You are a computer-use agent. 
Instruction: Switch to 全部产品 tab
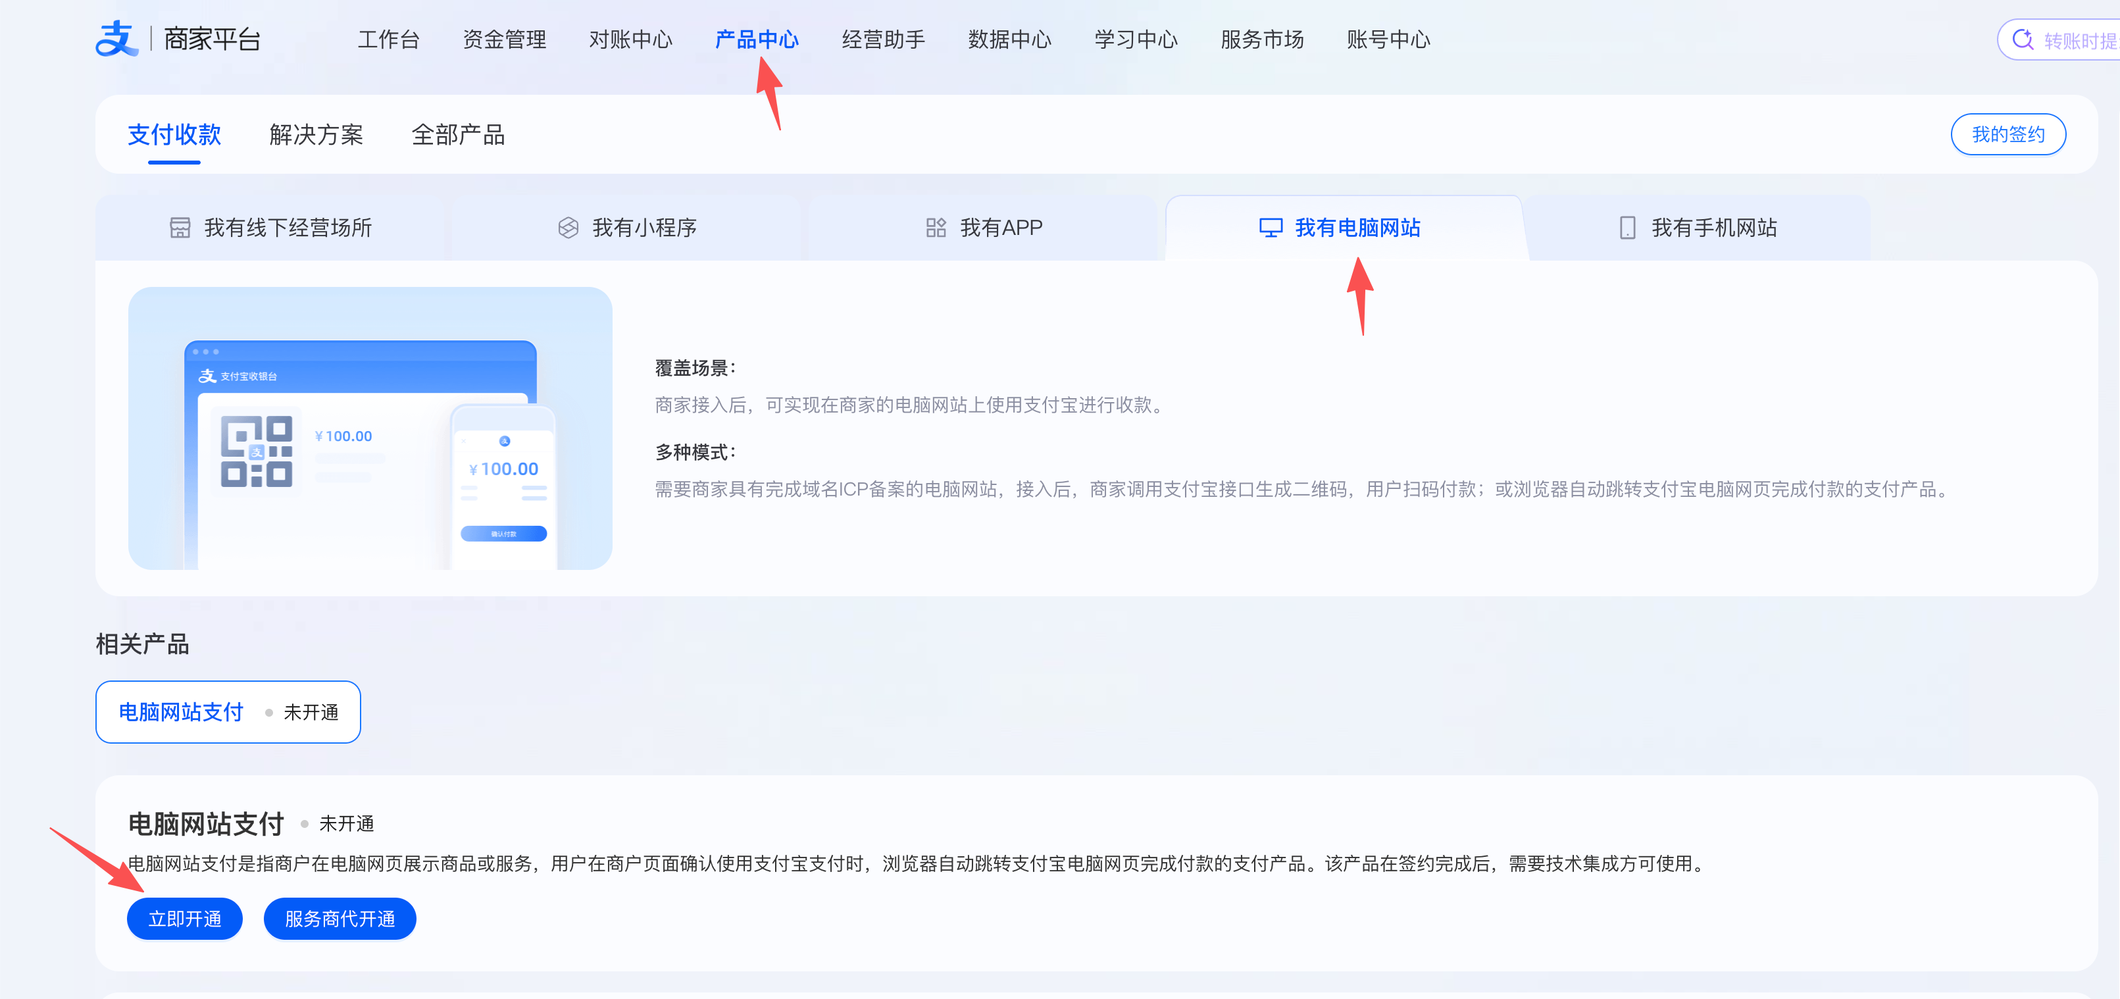point(459,135)
